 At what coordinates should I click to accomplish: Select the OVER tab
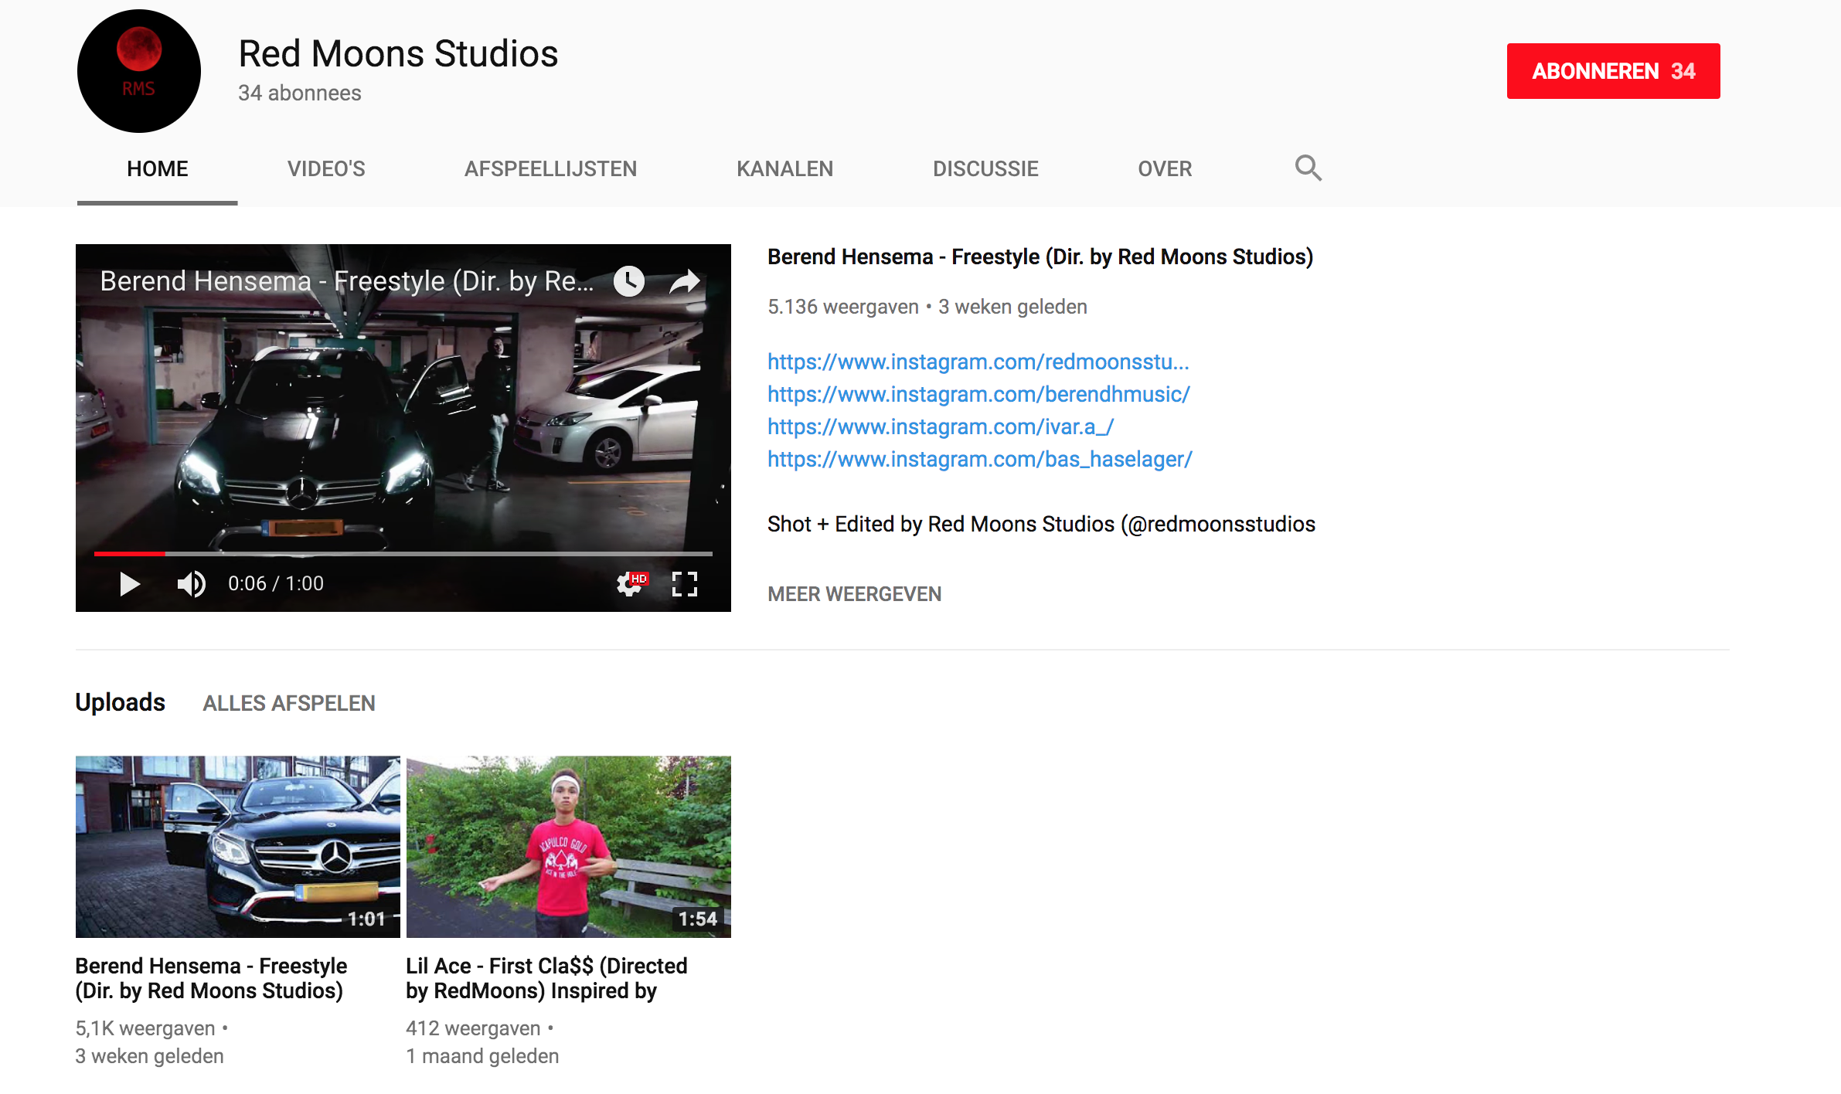coord(1165,168)
